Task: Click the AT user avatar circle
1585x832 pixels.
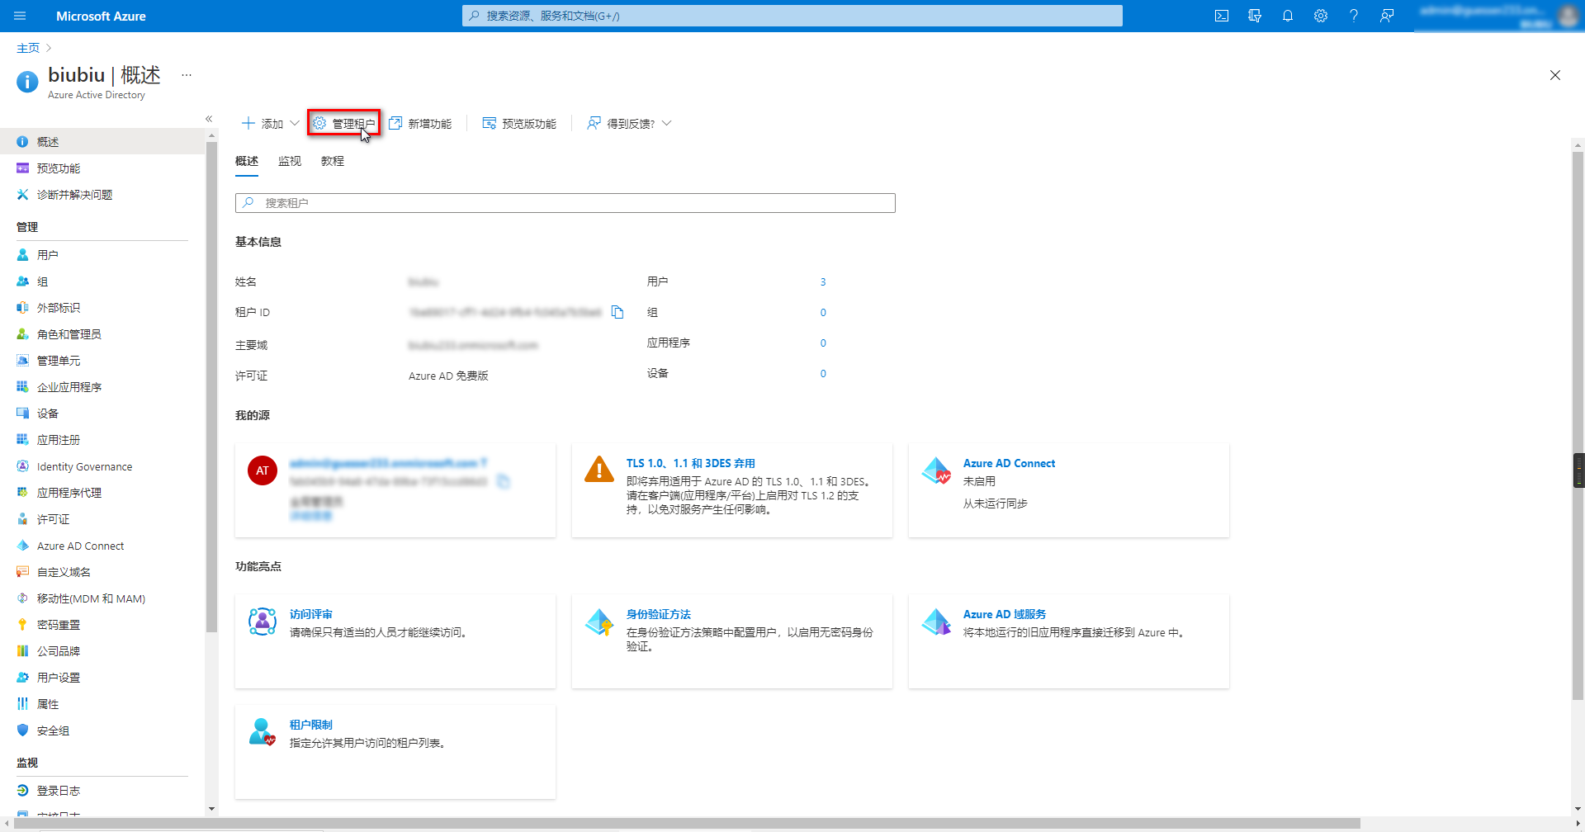Action: click(x=263, y=470)
